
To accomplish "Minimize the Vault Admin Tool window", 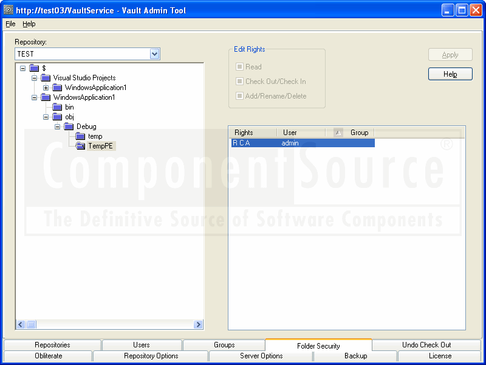I will [447, 10].
